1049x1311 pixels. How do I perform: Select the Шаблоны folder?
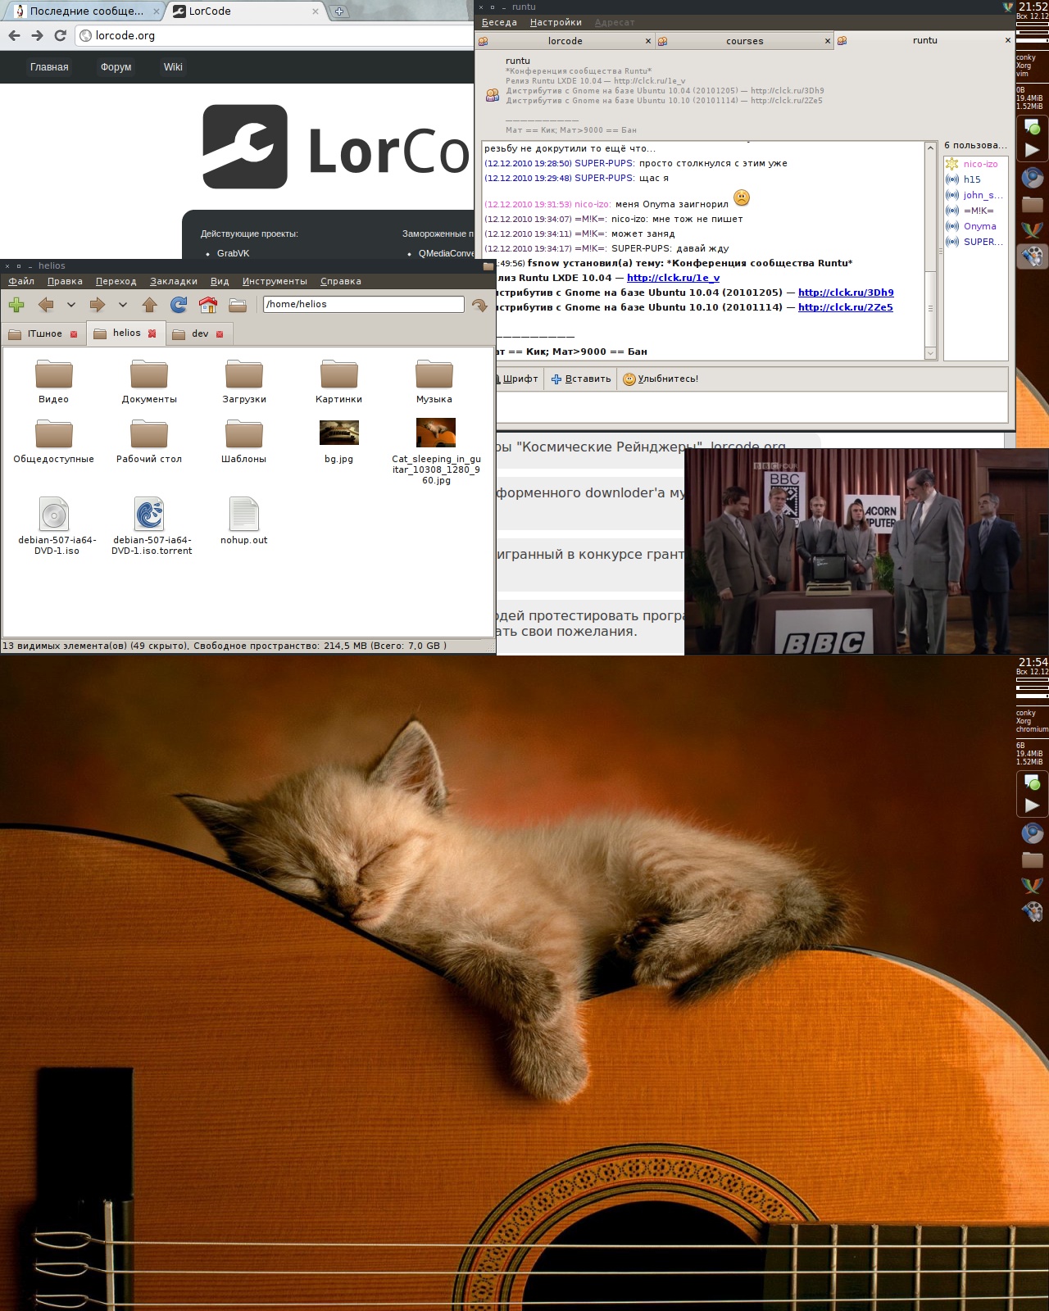[244, 441]
